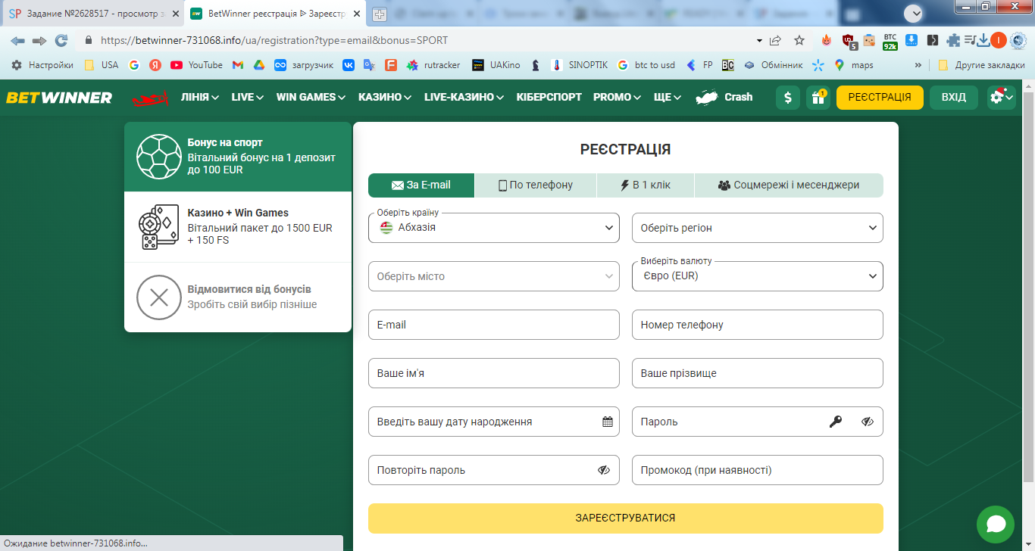Click the browser reload button
This screenshot has width=1035, height=551.
(61, 40)
